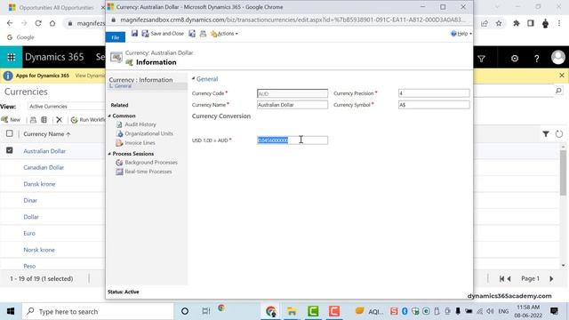The image size is (569, 320).
Task: Go to first page of currency list
Action: [x=501, y=278]
